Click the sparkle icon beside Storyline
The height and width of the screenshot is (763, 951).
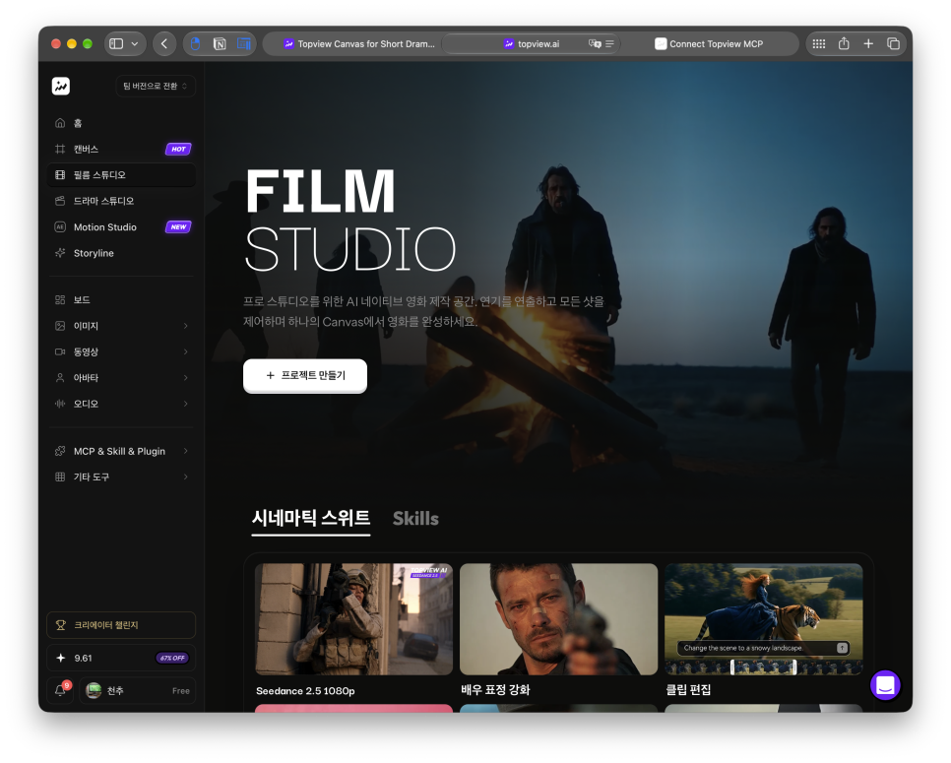coord(60,253)
